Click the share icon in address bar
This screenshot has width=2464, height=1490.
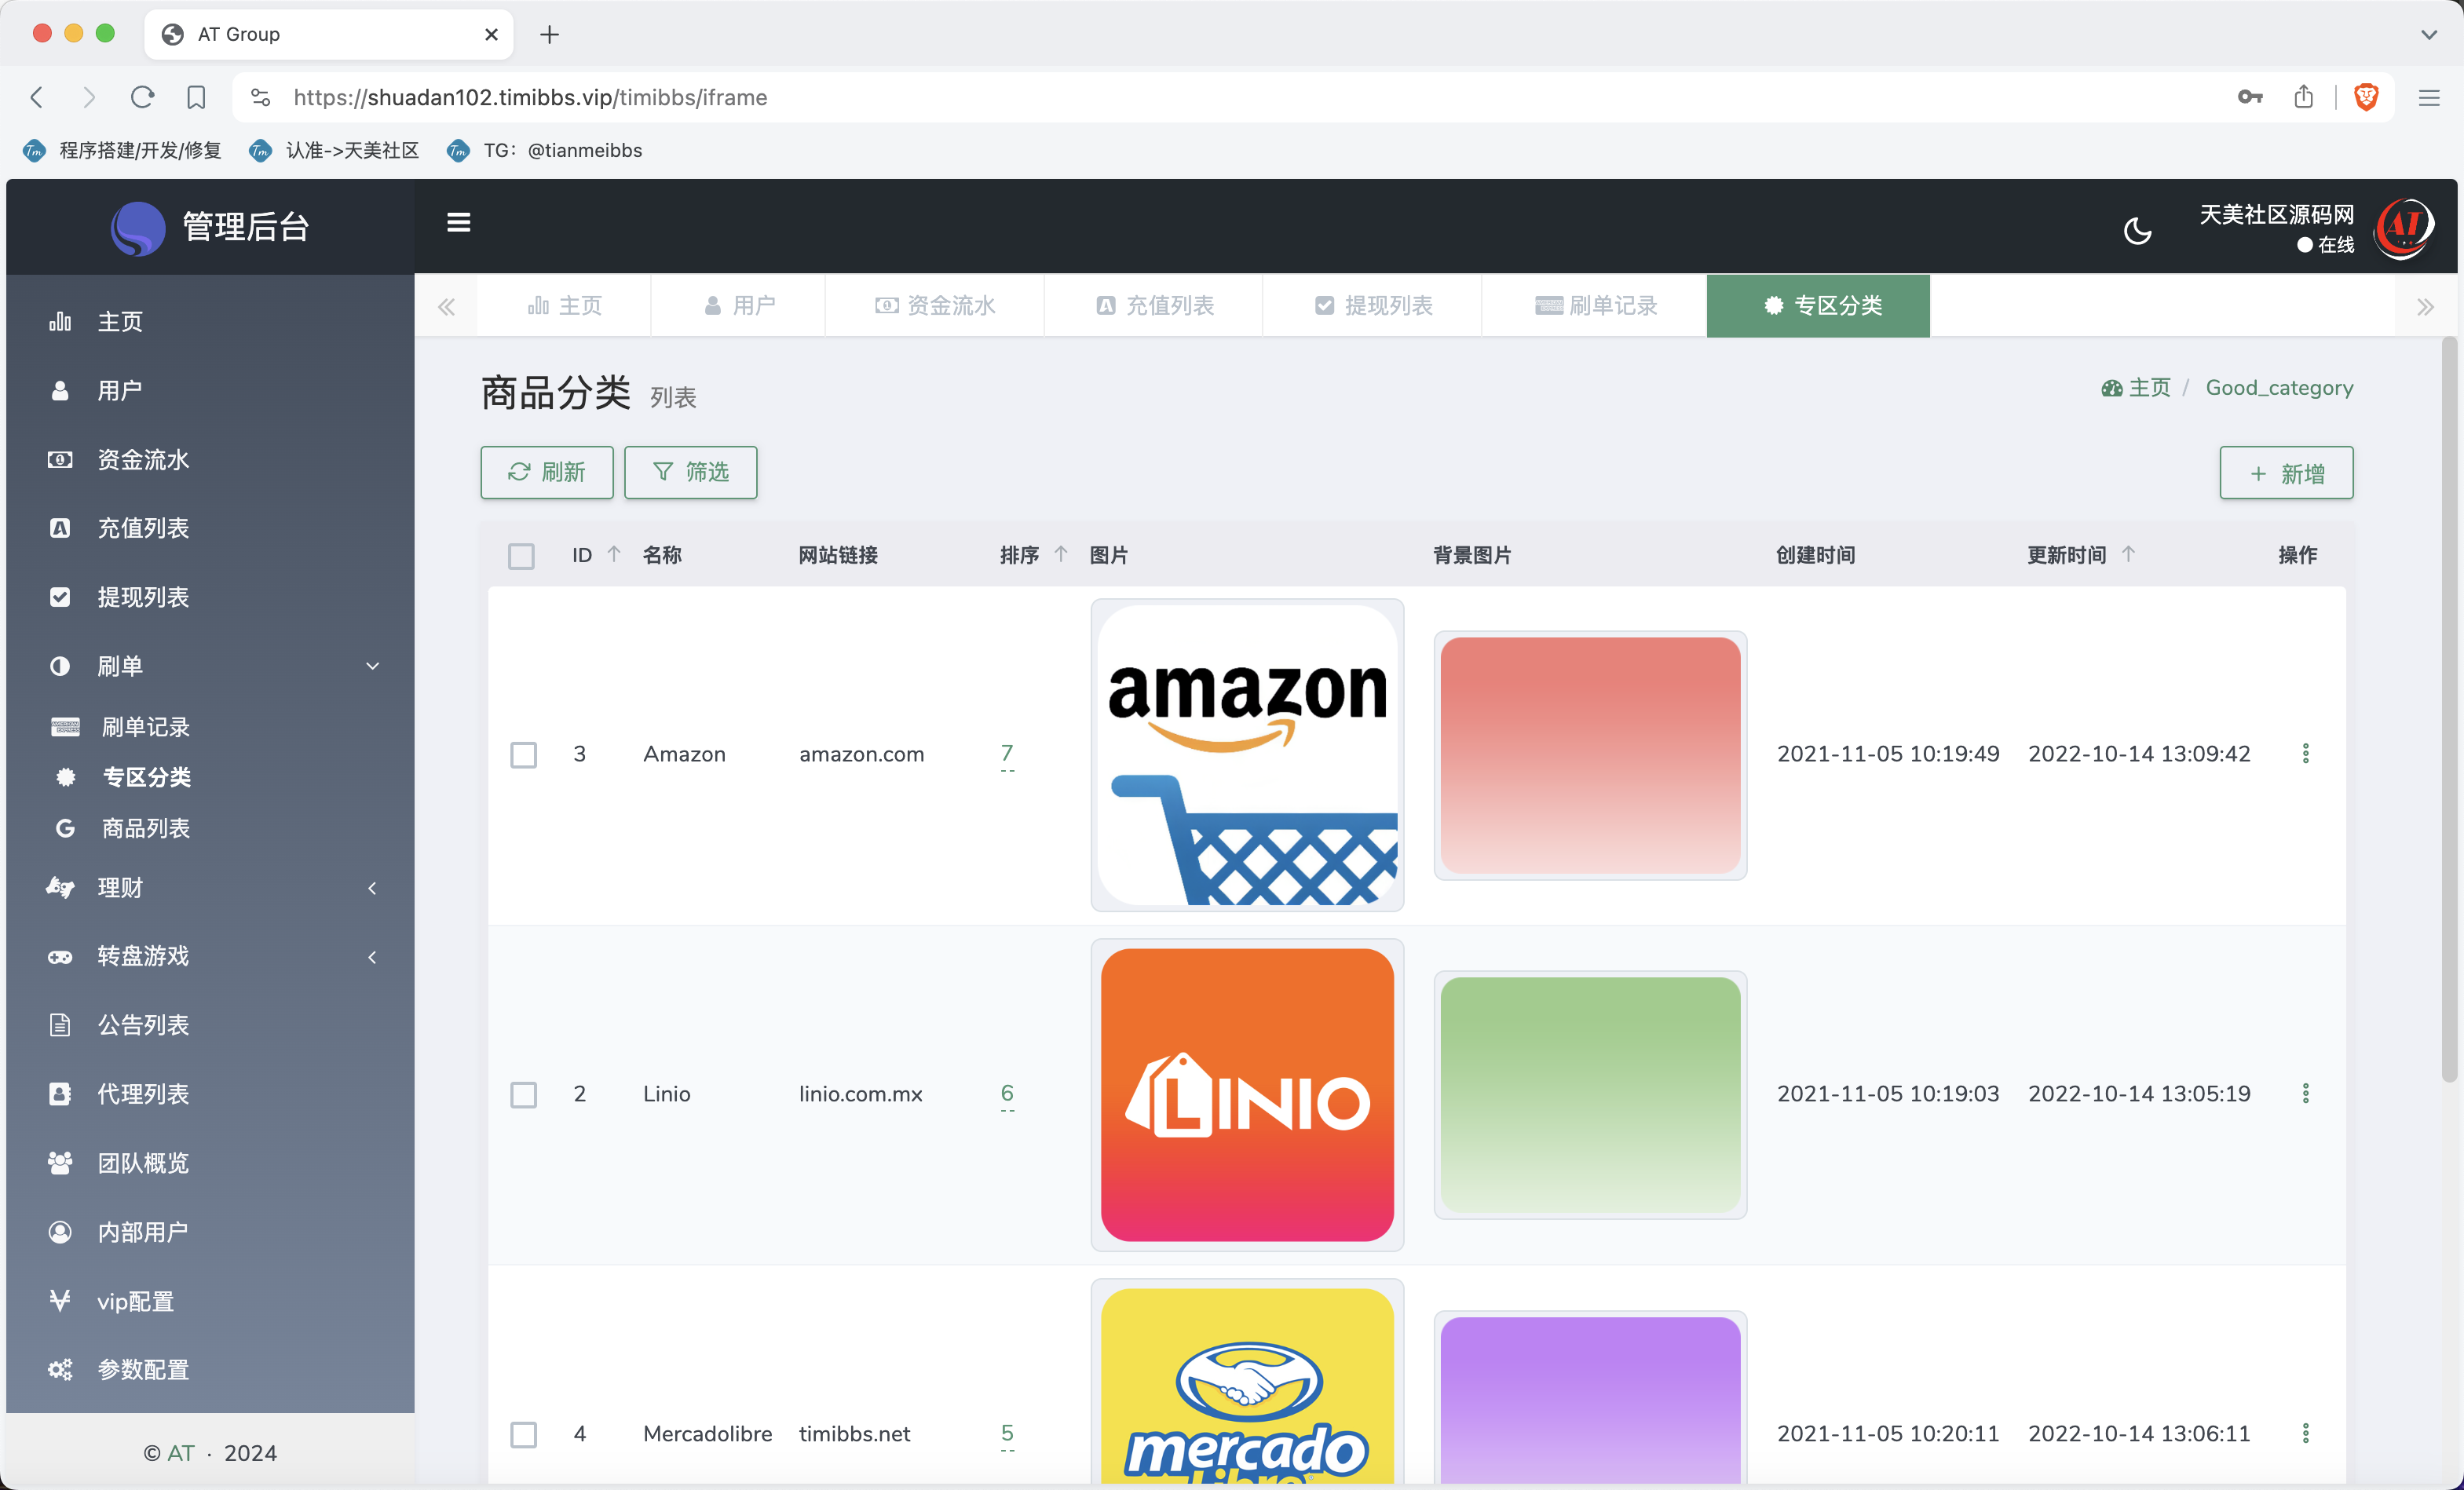point(2304,97)
